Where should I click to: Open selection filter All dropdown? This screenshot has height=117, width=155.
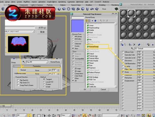click(26, 115)
